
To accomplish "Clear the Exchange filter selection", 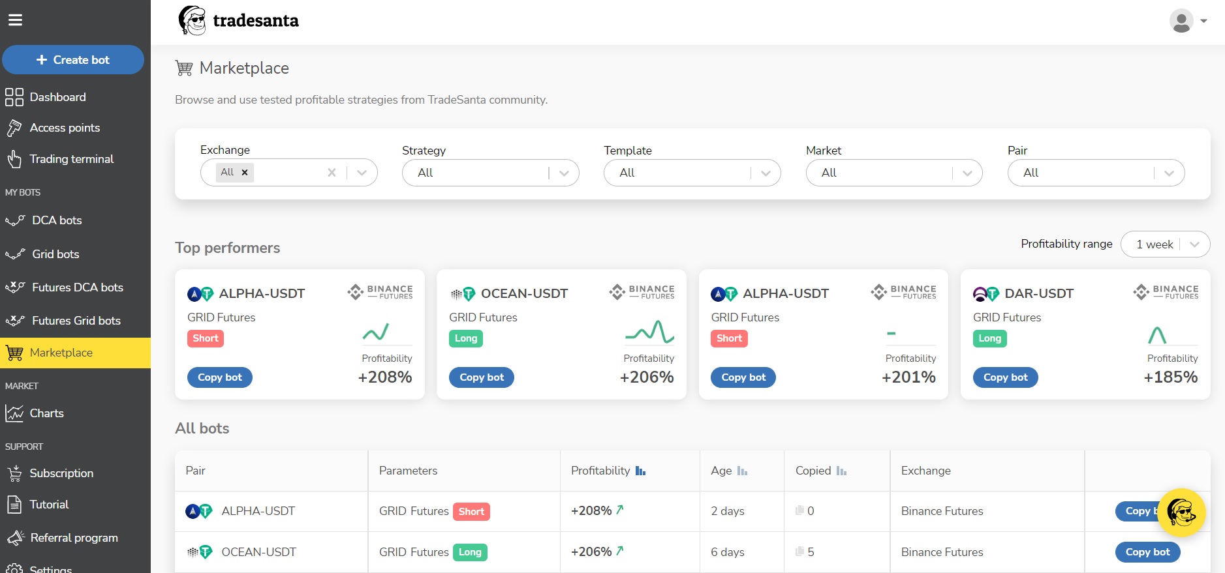I will [332, 173].
